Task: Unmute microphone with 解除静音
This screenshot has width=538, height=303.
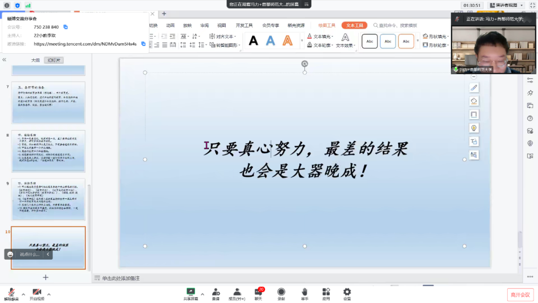Action: [11, 293]
